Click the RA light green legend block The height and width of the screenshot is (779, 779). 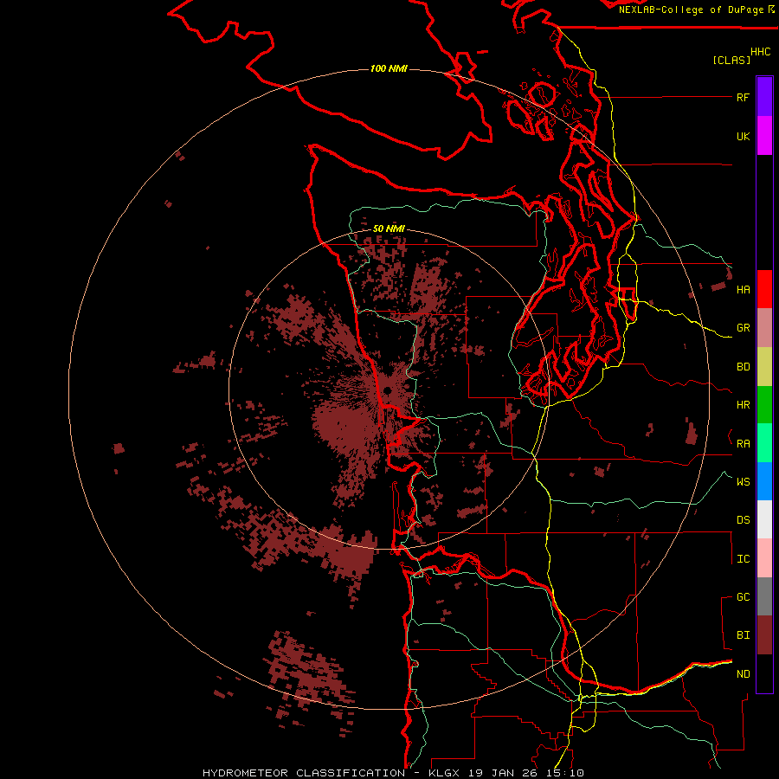point(764,443)
